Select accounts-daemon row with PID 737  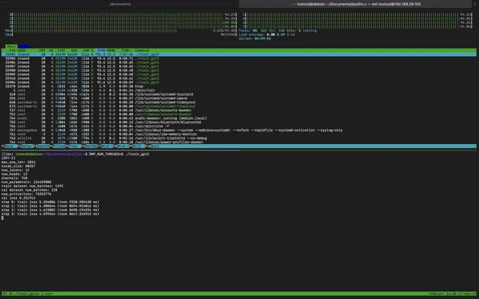(x=239, y=110)
